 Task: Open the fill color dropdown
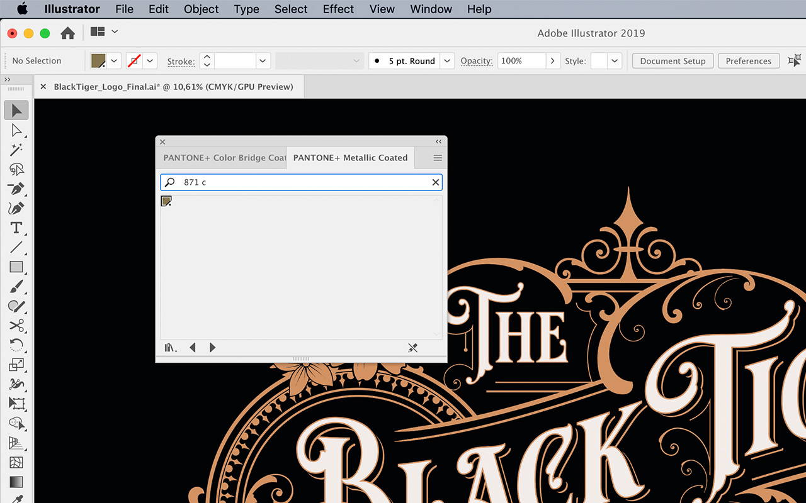[114, 61]
